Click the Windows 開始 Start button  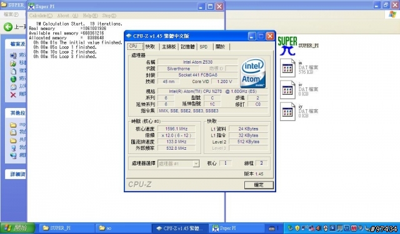coord(17,228)
